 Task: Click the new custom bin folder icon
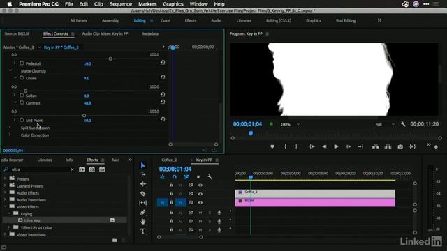[115, 241]
